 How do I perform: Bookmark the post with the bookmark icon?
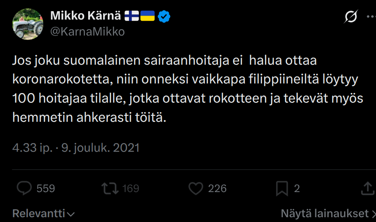tap(282, 188)
